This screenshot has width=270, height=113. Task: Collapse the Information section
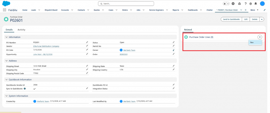click(7, 37)
